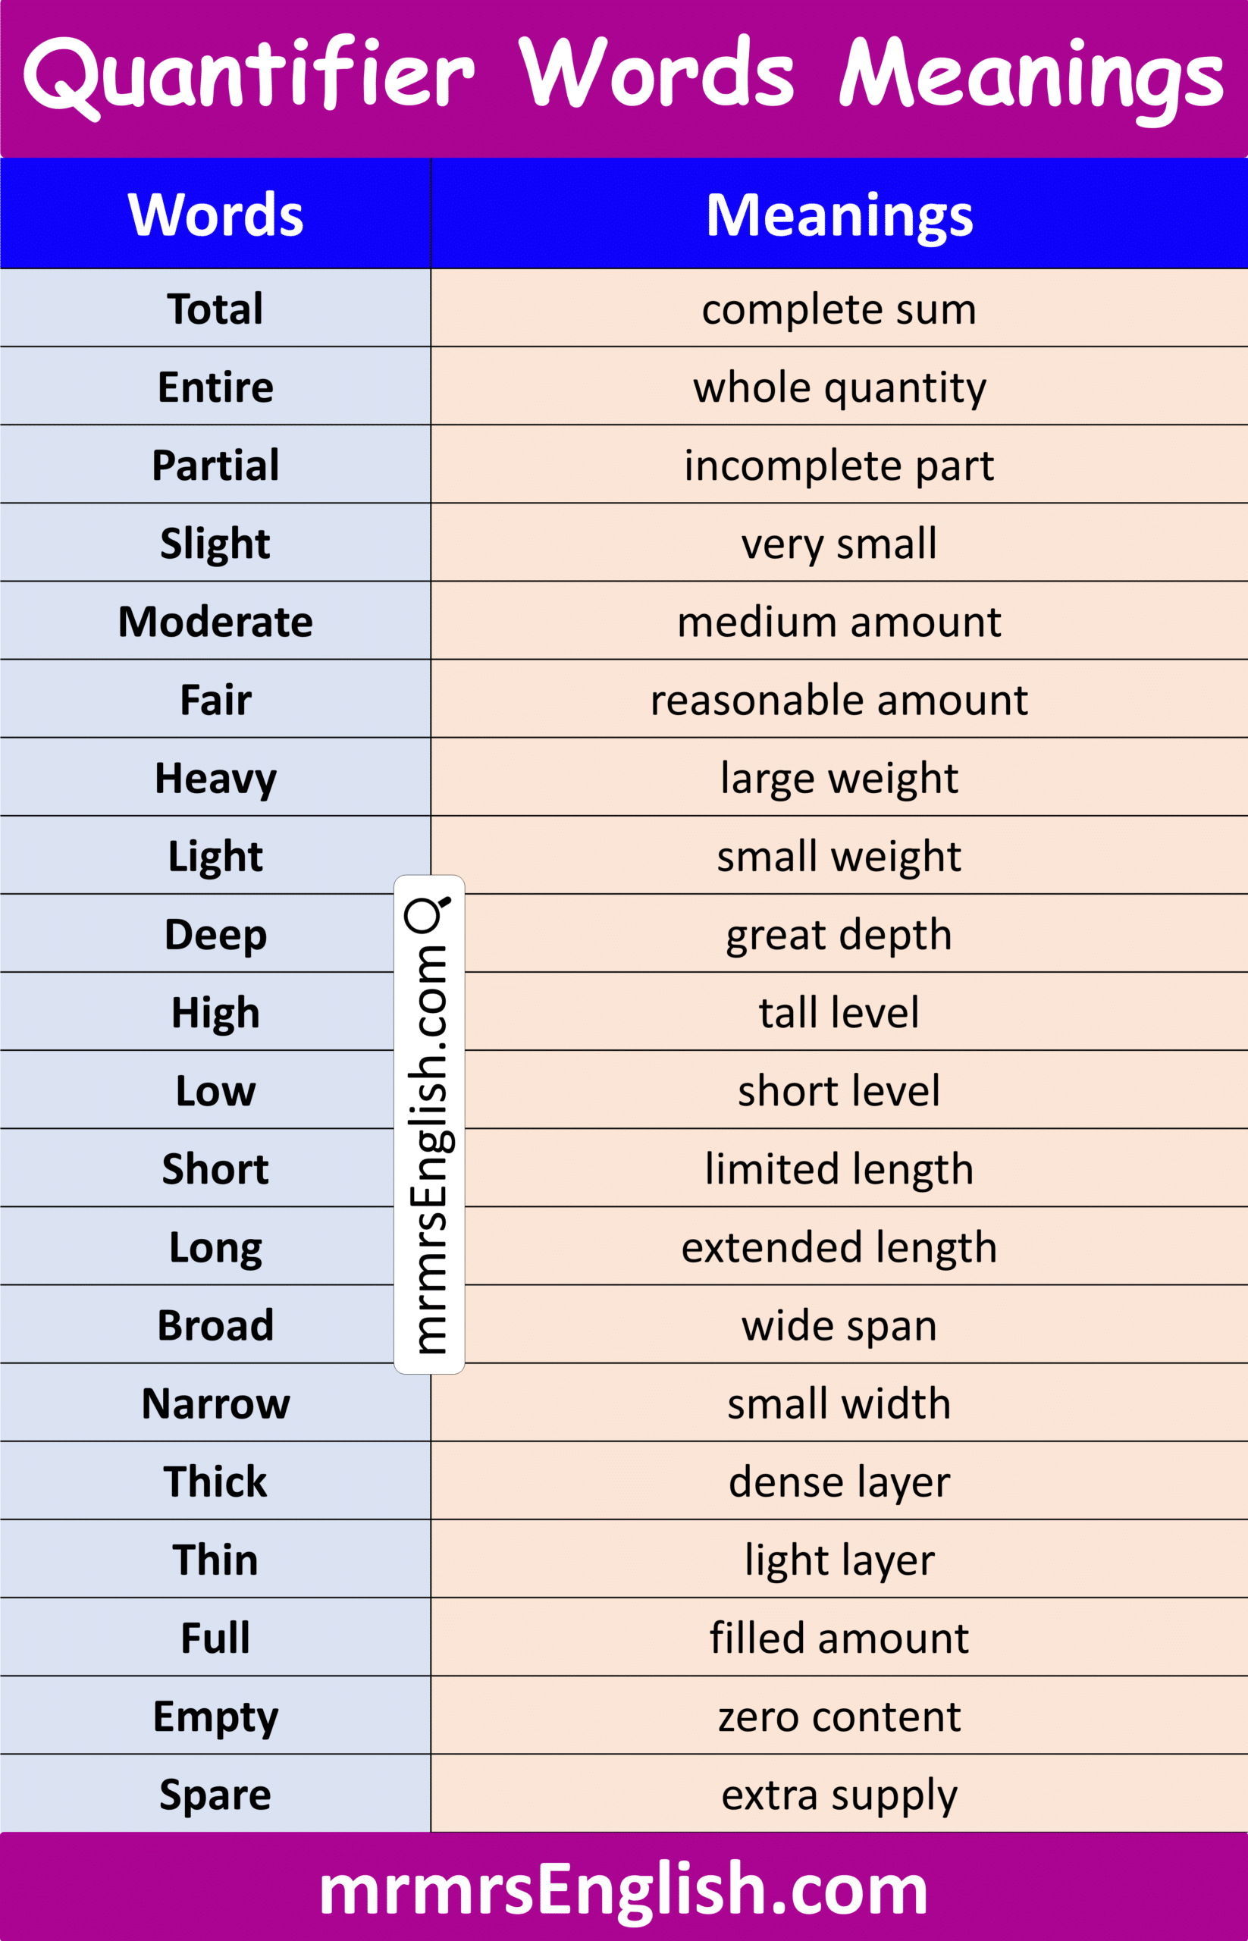Click the 'extra supply' meaning cell

(839, 1795)
